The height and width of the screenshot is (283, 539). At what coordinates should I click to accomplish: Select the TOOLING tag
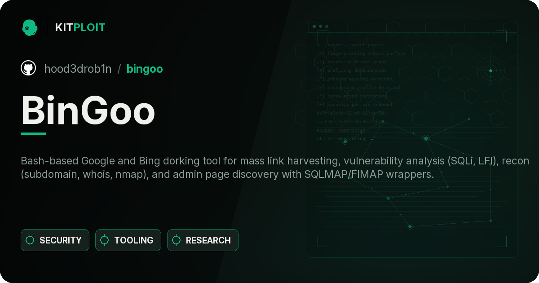click(x=128, y=240)
